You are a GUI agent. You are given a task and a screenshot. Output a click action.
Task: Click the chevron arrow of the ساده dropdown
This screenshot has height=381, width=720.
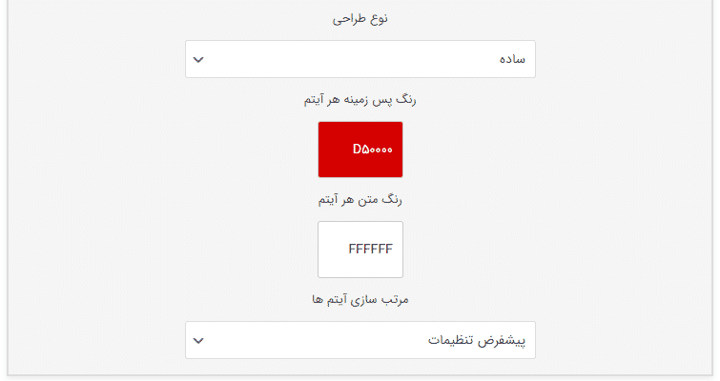click(x=198, y=60)
